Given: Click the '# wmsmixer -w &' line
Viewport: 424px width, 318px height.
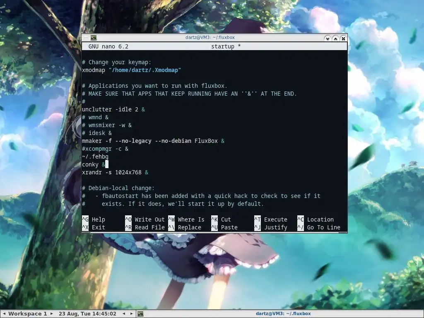Looking at the screenshot, I should (x=107, y=125).
